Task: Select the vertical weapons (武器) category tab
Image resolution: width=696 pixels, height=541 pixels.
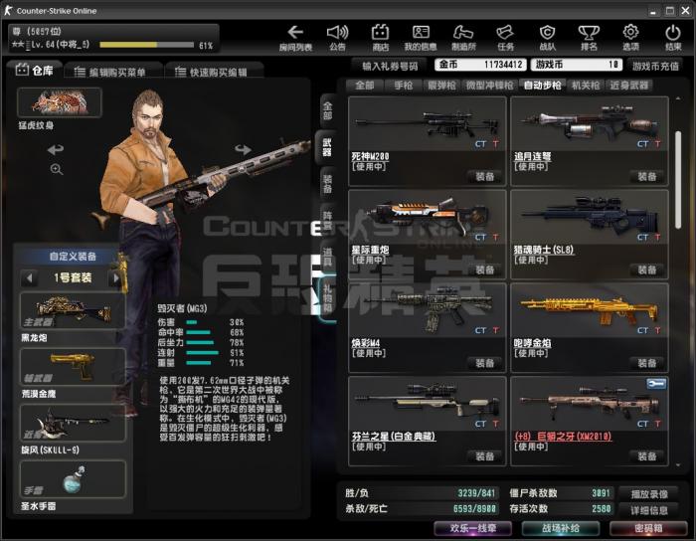Action: [327, 147]
